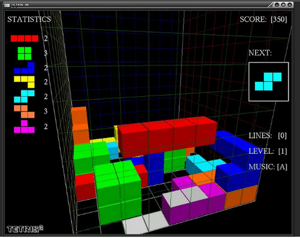Viewport: 300px width, 238px height.
Task: Click the magenta T-piece statistics icon
Action: click(24, 127)
